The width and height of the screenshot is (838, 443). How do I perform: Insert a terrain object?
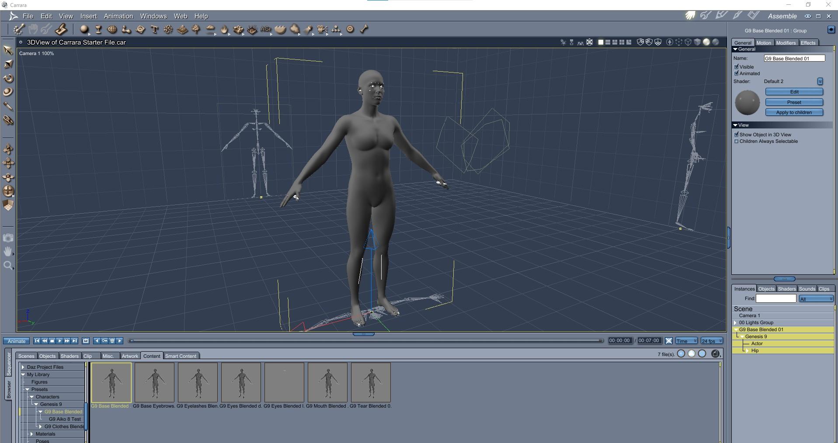click(182, 29)
